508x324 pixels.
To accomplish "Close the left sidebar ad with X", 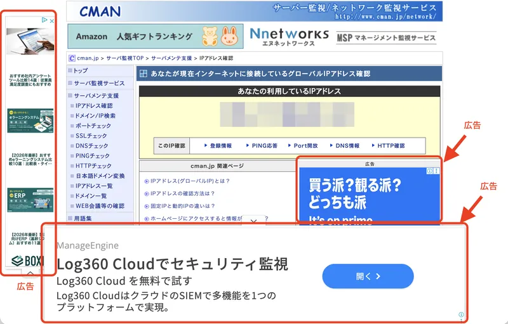I will (x=51, y=21).
